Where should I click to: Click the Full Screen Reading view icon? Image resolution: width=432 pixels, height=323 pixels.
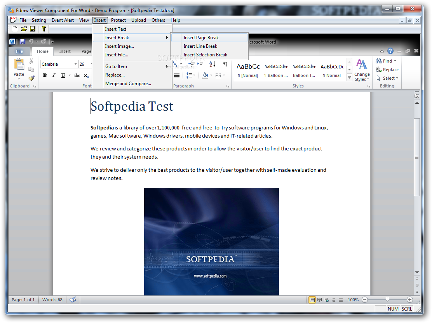[319, 300]
